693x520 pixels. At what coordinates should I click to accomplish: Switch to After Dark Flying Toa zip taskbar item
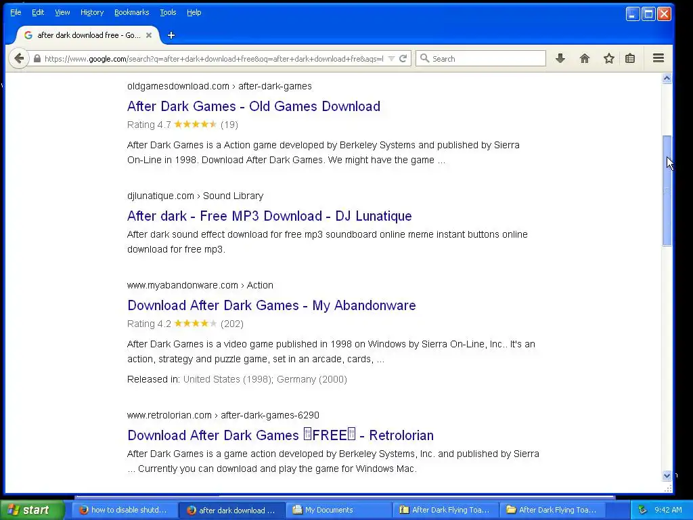[445, 510]
